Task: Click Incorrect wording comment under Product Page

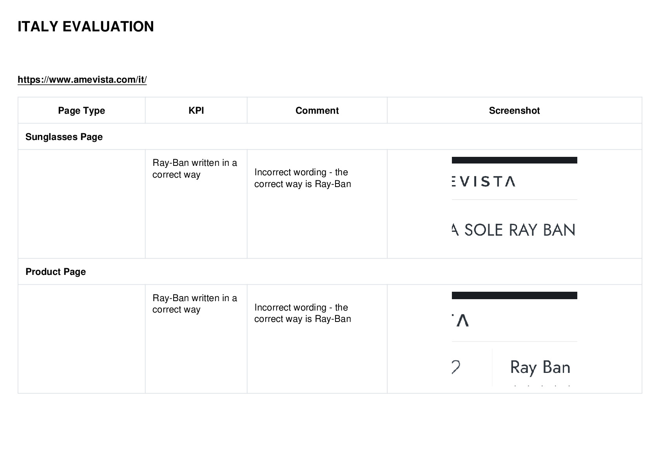Action: pyautogui.click(x=303, y=313)
